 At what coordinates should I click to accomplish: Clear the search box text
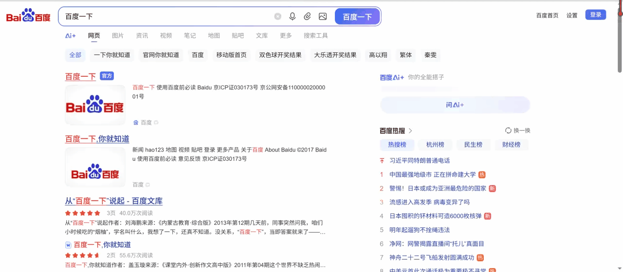point(277,17)
